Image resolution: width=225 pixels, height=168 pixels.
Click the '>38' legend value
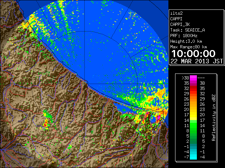point(185,78)
